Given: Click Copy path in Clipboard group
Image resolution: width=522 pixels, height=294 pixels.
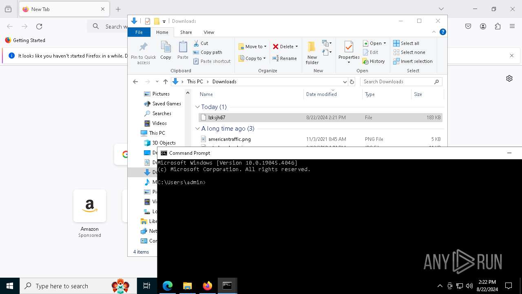Looking at the screenshot, I should 208,52.
